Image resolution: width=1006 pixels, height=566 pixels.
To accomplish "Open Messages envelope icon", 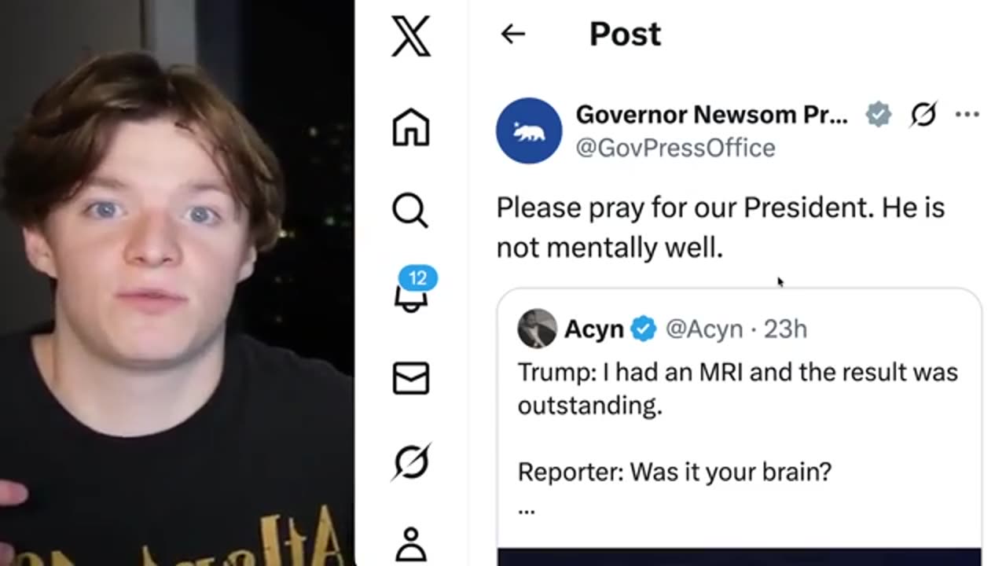I will pos(411,378).
